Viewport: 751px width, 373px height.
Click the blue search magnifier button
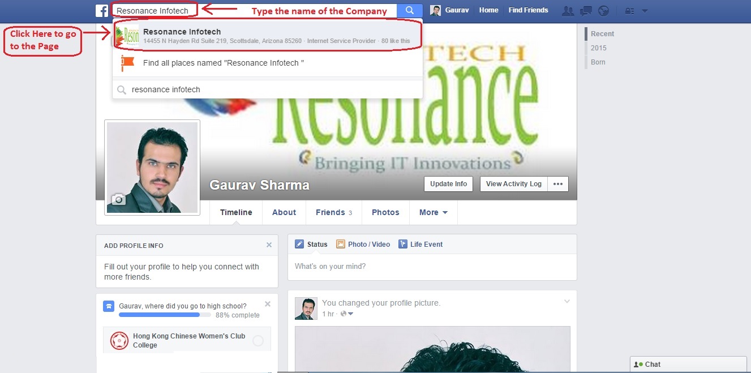410,10
